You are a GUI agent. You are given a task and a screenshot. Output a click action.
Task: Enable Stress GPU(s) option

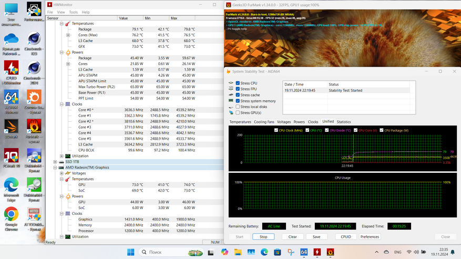pyautogui.click(x=238, y=112)
